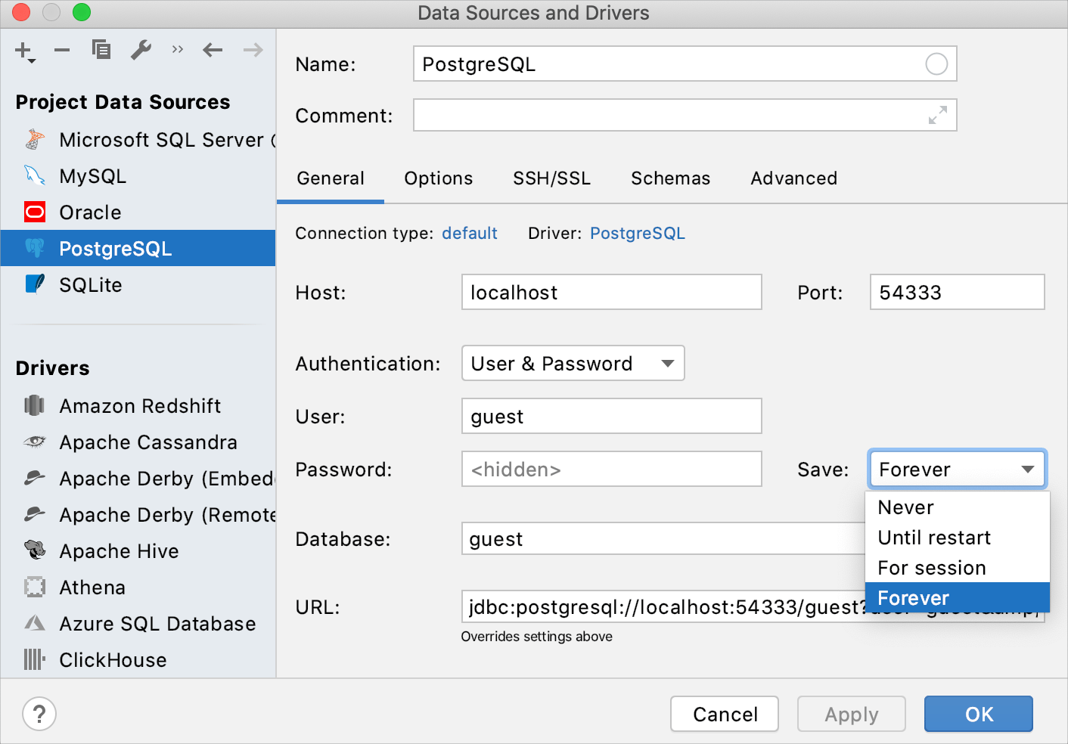The width and height of the screenshot is (1068, 744).
Task: Click the default connection type link
Action: [x=469, y=234]
